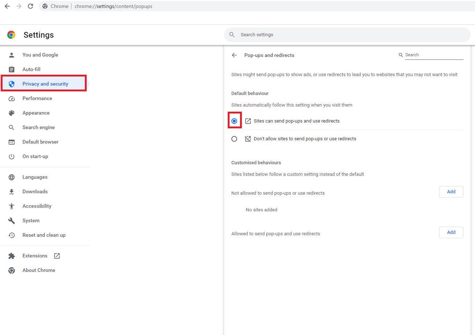
Task: Select 'Sites can send pop-ups and use redirects'
Action: (234, 121)
